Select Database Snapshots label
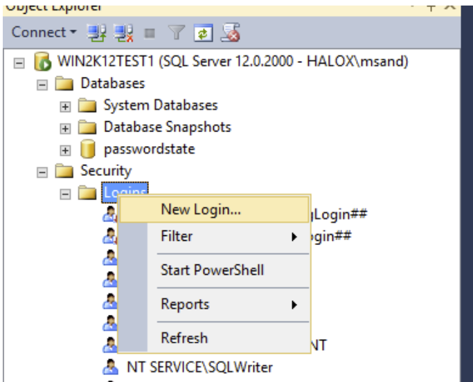473x382 pixels. click(x=168, y=127)
